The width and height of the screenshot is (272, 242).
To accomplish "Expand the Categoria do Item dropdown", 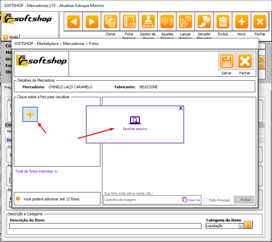I will (x=241, y=226).
